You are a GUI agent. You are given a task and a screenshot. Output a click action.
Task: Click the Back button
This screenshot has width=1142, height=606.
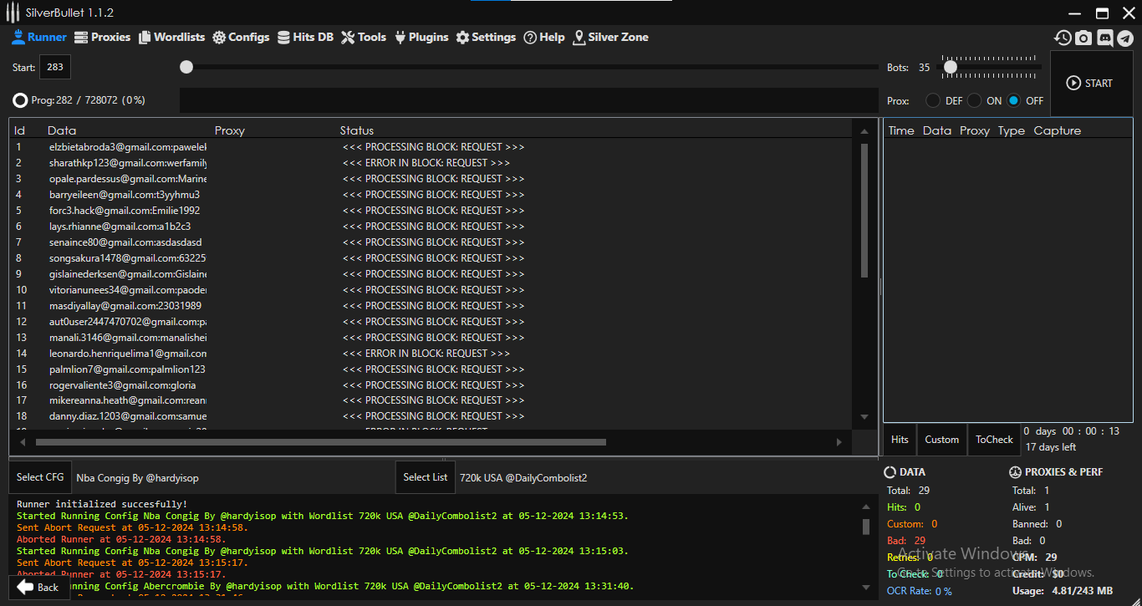[x=38, y=587]
